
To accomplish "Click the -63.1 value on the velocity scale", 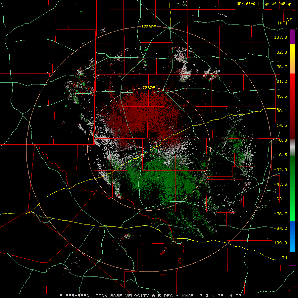I will tap(280, 199).
